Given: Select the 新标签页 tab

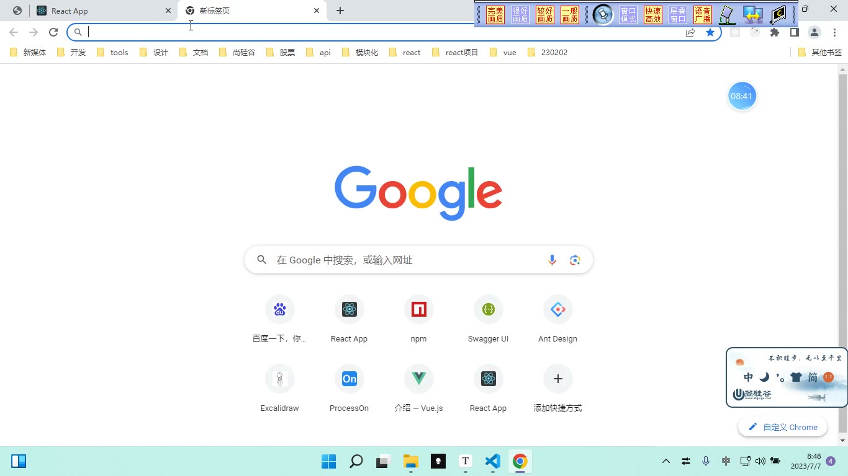Looking at the screenshot, I should click(x=252, y=11).
